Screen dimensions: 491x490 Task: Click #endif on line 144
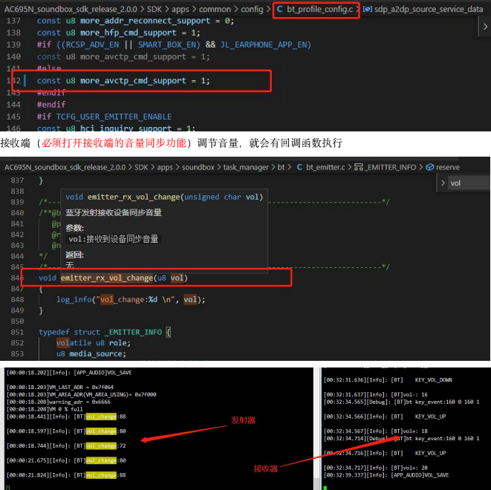tap(51, 105)
